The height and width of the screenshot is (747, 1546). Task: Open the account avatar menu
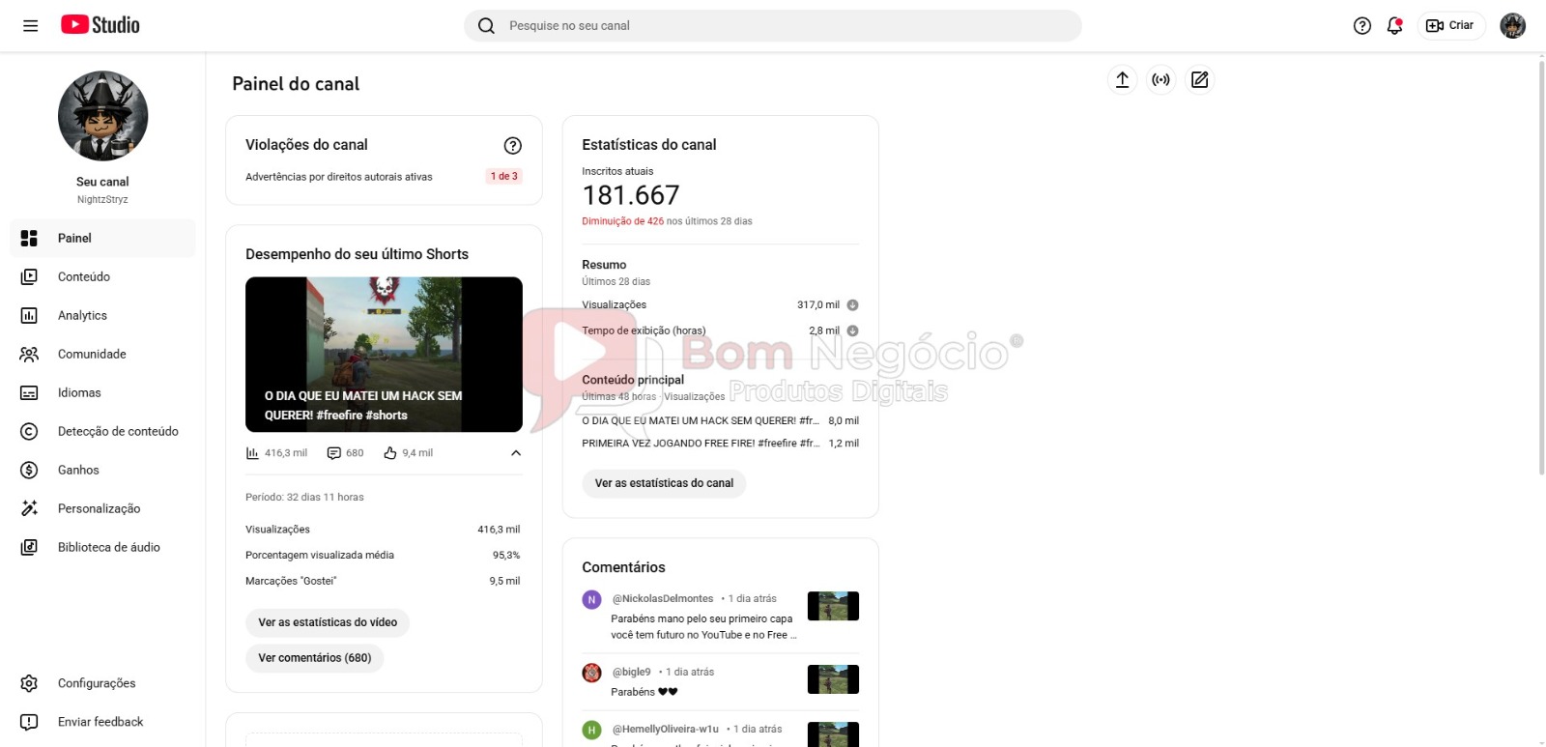pyautogui.click(x=1512, y=26)
